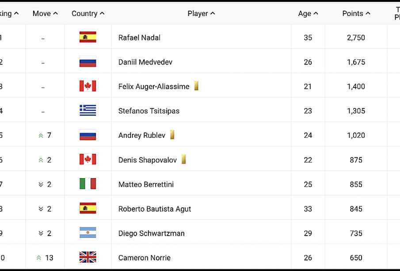The image size is (400, 271).
Task: Open Stefanos Tsitsipas player link
Action: [149, 111]
